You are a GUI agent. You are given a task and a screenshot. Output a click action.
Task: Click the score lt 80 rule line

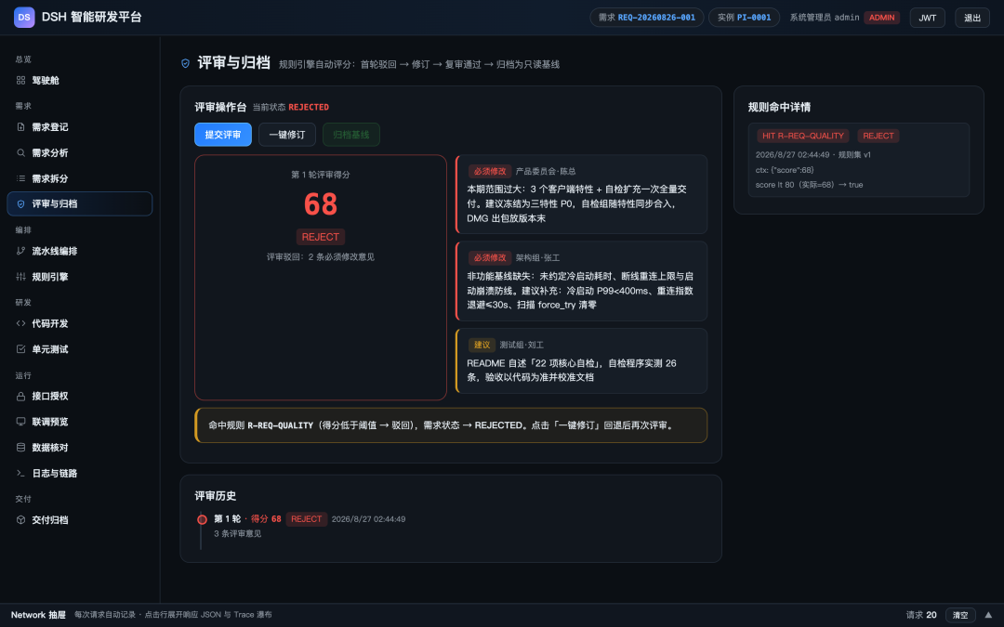(809, 185)
